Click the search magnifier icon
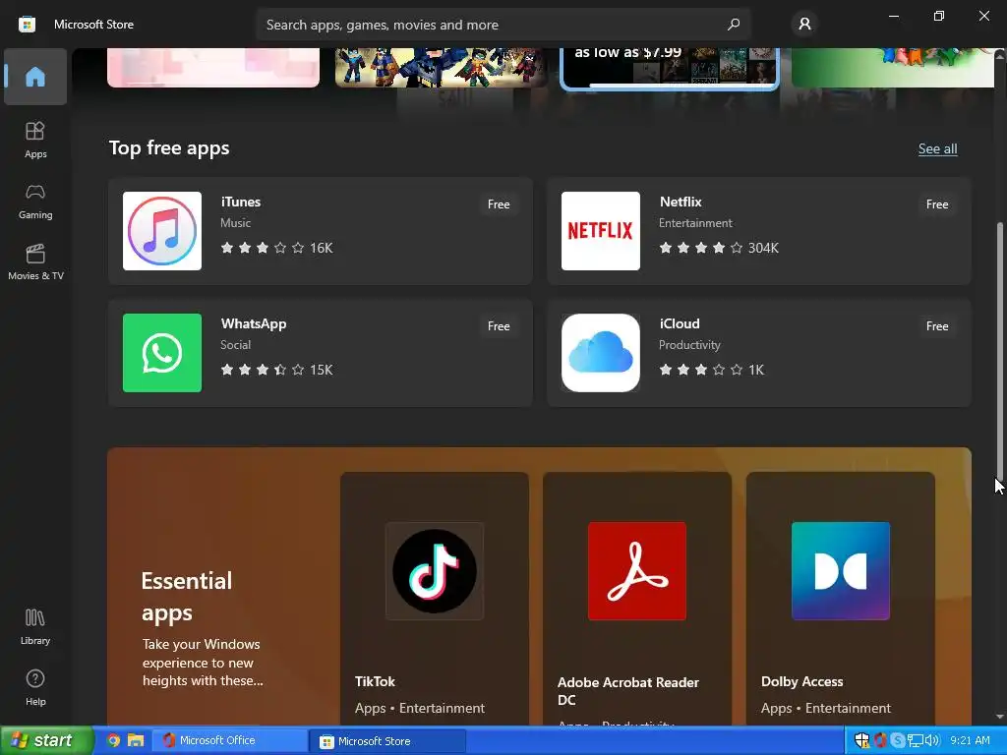 734,25
